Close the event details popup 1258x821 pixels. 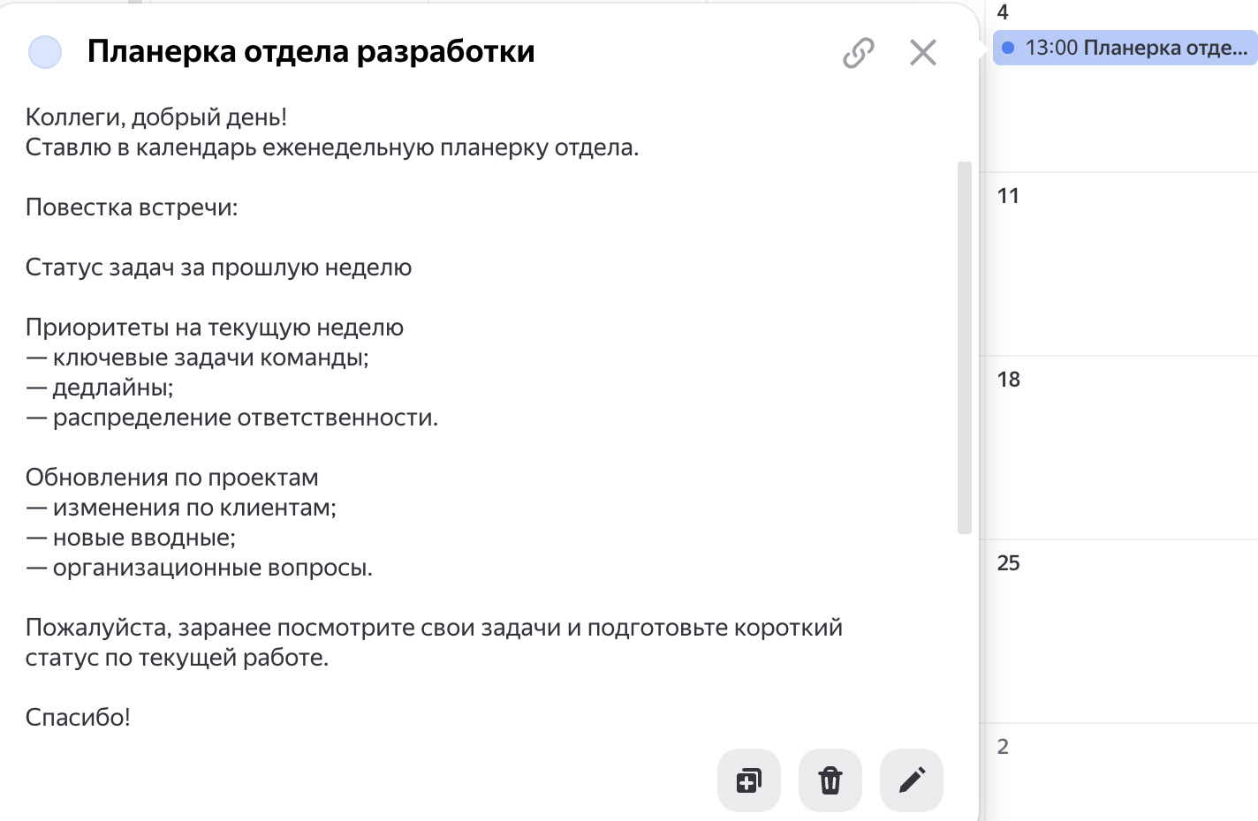tap(923, 53)
